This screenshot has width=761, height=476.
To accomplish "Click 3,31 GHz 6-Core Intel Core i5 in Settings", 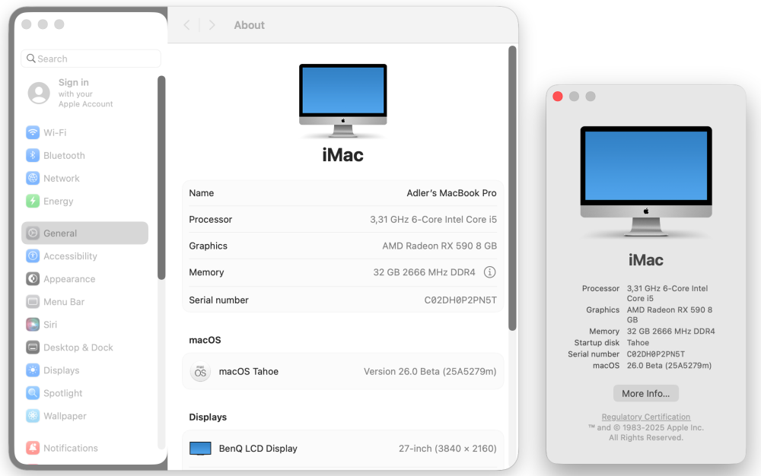I will (x=434, y=220).
